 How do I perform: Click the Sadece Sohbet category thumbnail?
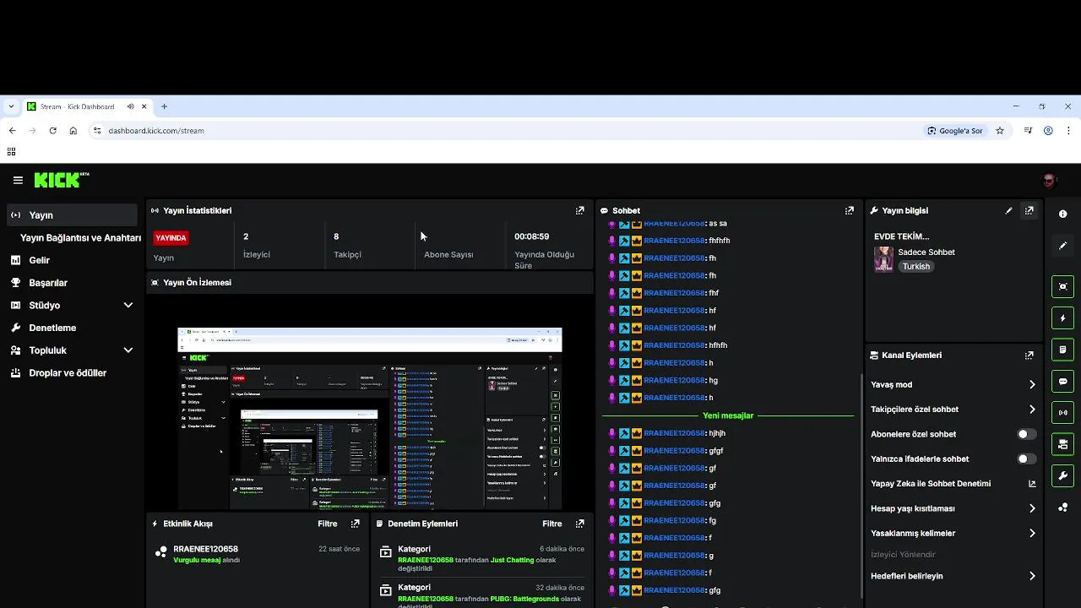pyautogui.click(x=883, y=258)
